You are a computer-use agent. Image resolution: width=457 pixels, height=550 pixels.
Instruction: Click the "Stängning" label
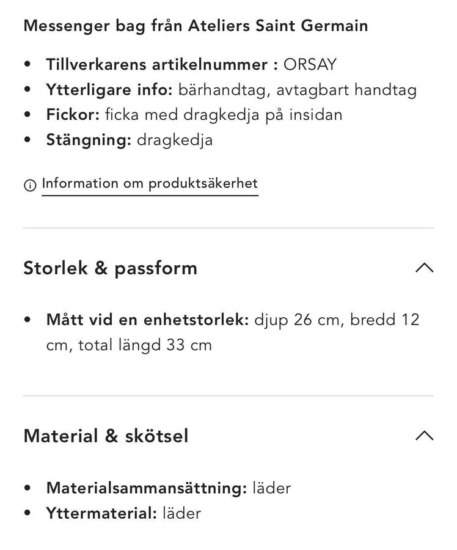[x=89, y=139]
